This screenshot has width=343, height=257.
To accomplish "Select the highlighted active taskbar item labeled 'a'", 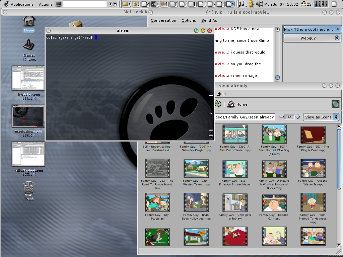I will coord(230,4).
